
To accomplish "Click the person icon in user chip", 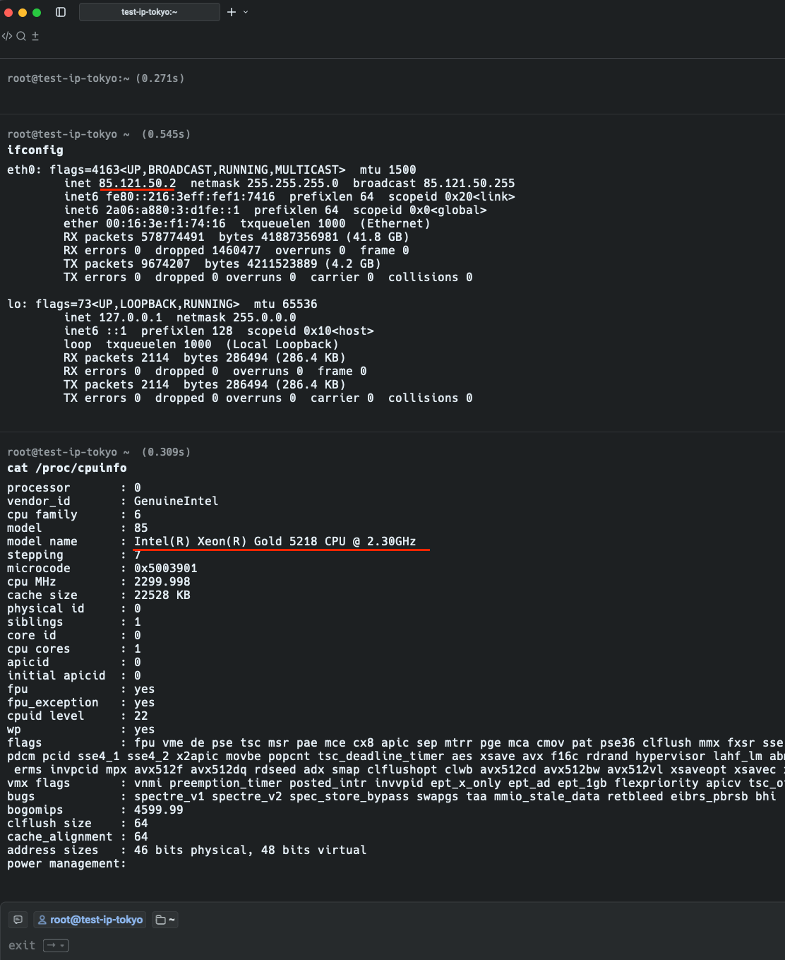I will point(42,920).
